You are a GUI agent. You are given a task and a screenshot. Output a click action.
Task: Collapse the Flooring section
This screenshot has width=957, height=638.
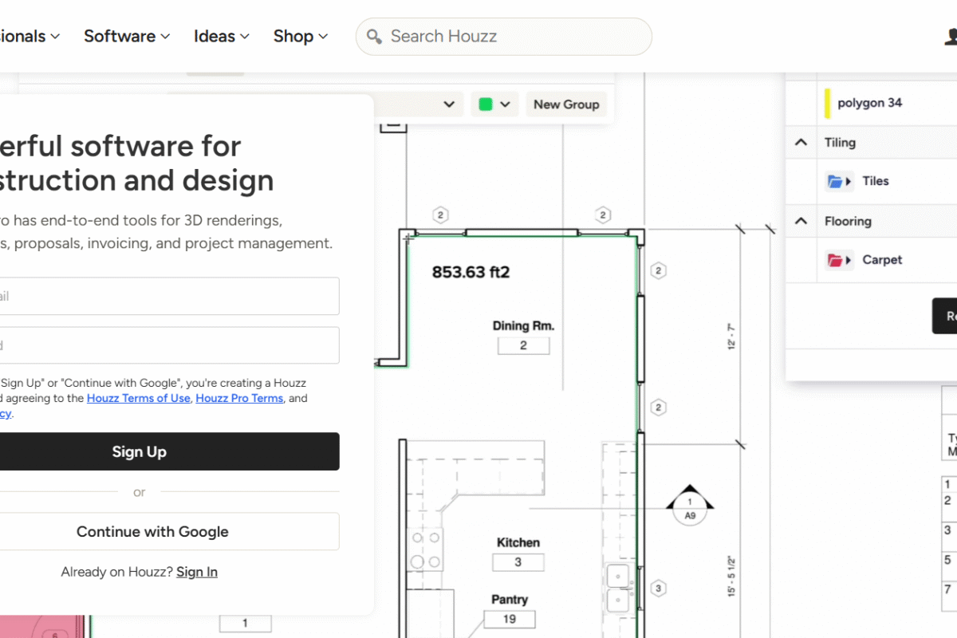801,221
